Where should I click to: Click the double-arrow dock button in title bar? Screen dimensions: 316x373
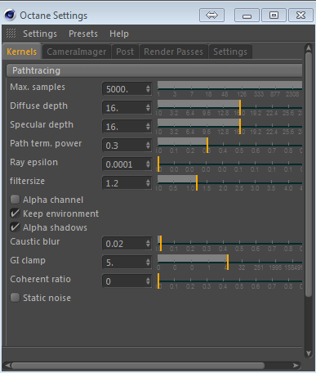click(x=211, y=16)
